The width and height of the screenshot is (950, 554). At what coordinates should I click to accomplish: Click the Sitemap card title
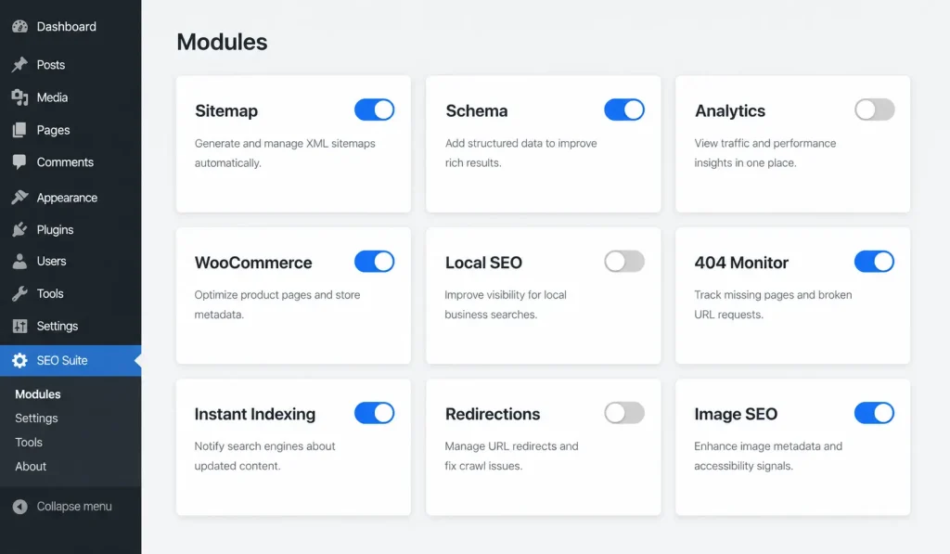[226, 111]
